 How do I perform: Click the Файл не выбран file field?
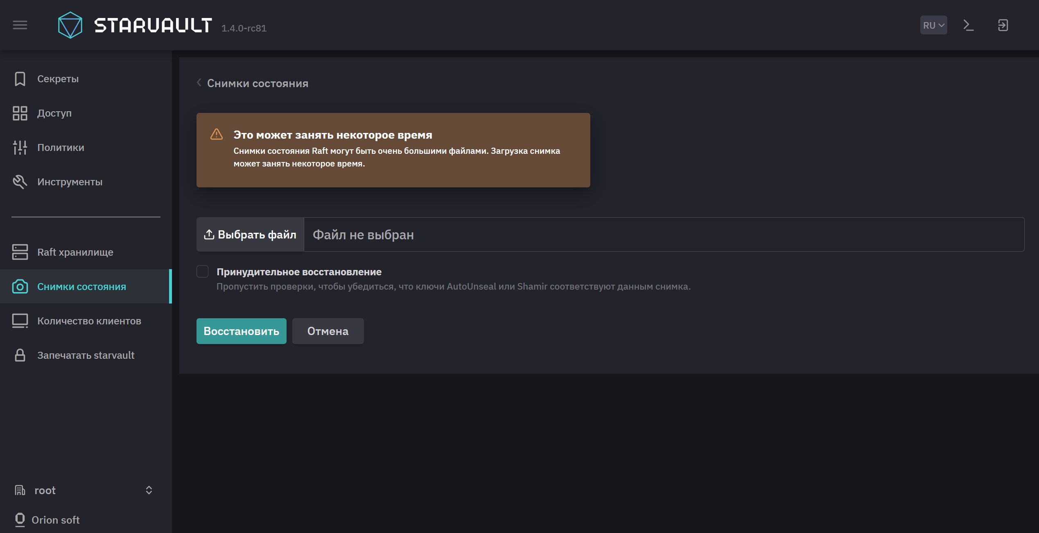point(664,235)
